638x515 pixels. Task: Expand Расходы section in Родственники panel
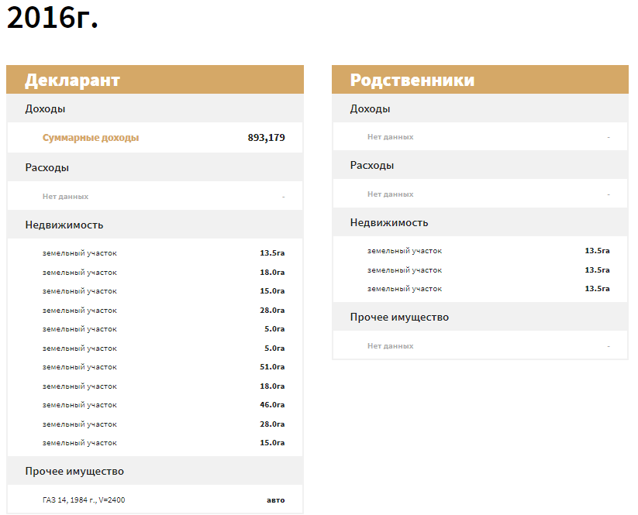371,166
